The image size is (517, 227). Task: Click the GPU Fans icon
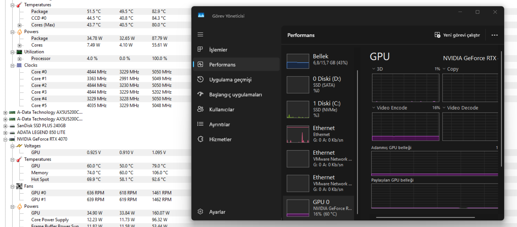pos(19,186)
